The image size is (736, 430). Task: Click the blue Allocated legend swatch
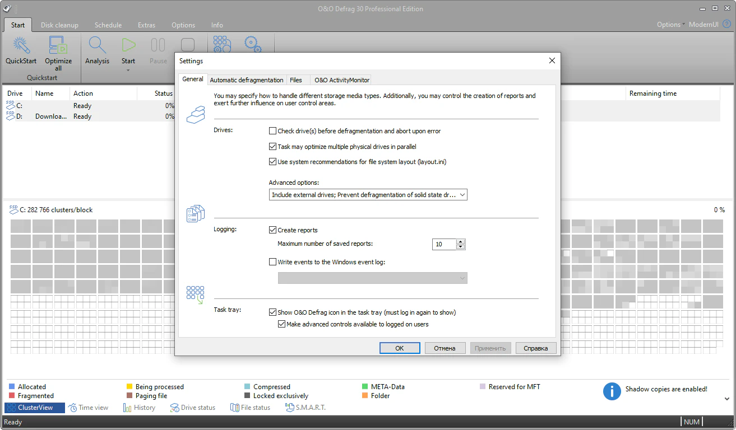click(11, 386)
